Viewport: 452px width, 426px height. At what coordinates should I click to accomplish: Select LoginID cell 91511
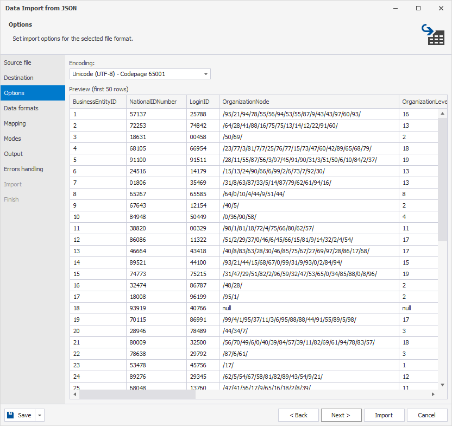203,160
